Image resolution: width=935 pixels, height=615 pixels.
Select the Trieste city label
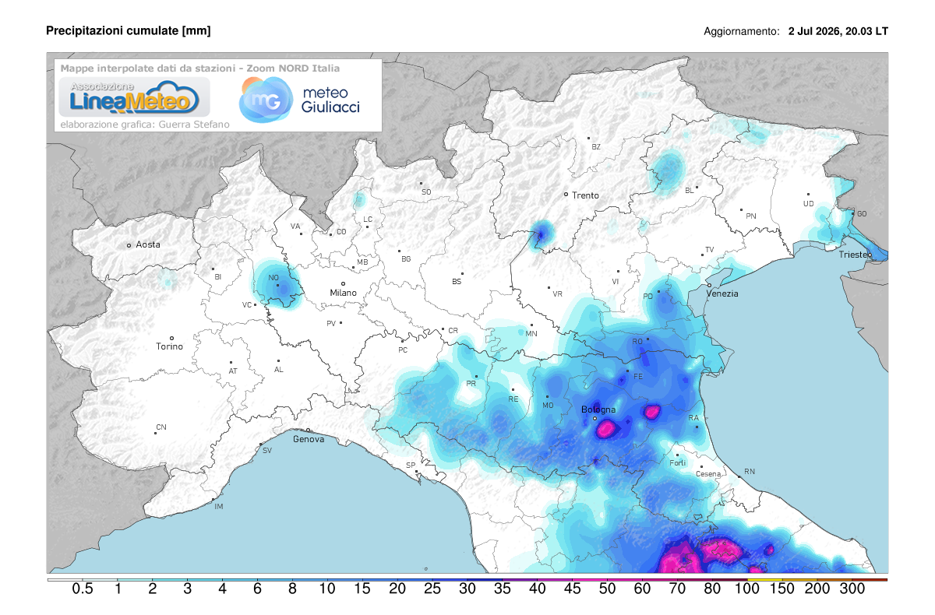tap(853, 255)
